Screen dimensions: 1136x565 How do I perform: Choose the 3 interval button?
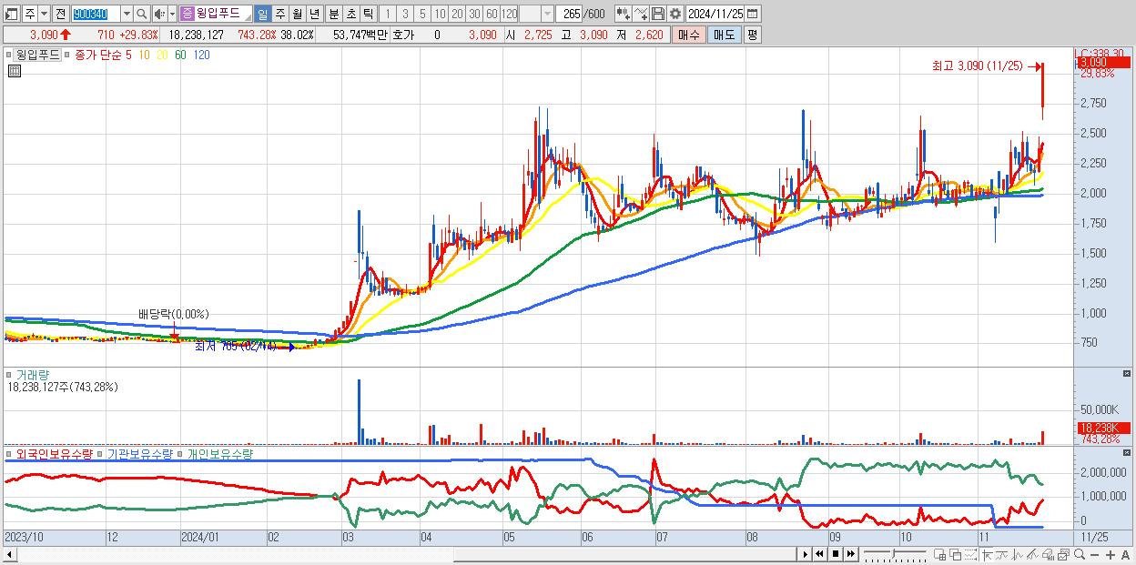click(406, 14)
